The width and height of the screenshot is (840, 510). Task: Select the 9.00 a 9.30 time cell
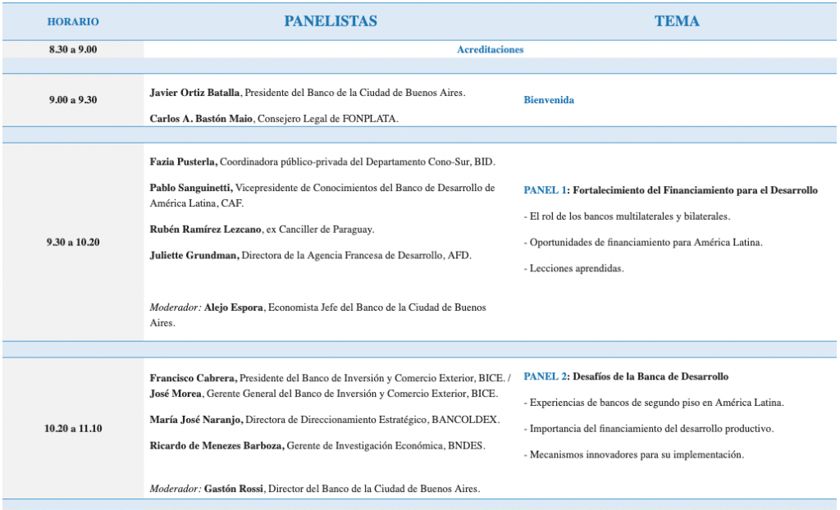(x=73, y=100)
